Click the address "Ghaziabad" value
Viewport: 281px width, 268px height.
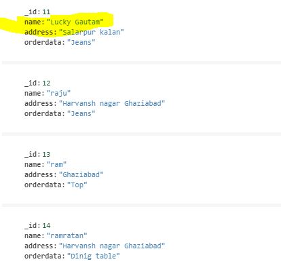81,174
